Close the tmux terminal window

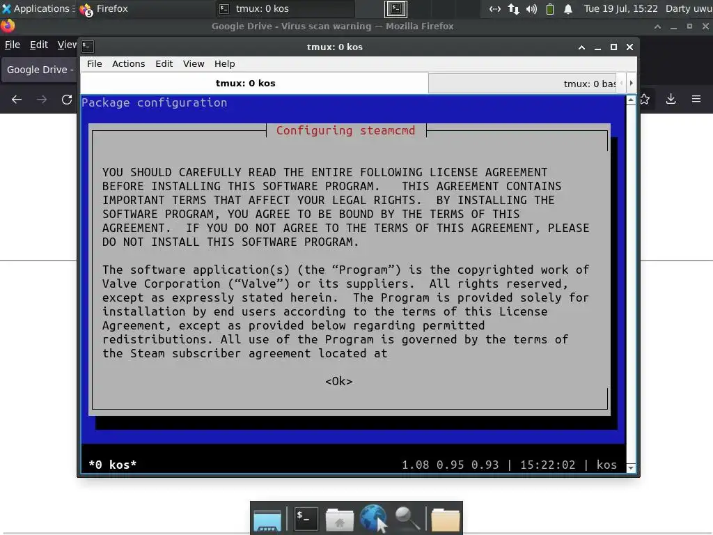pos(629,47)
